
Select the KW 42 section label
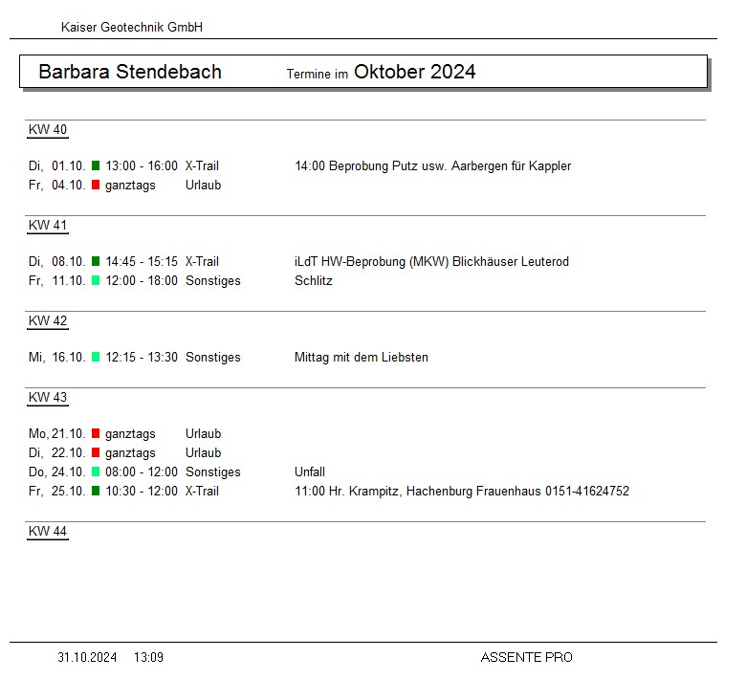coord(48,321)
